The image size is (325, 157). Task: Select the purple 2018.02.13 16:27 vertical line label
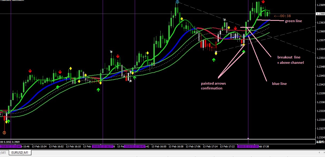coord(103,146)
